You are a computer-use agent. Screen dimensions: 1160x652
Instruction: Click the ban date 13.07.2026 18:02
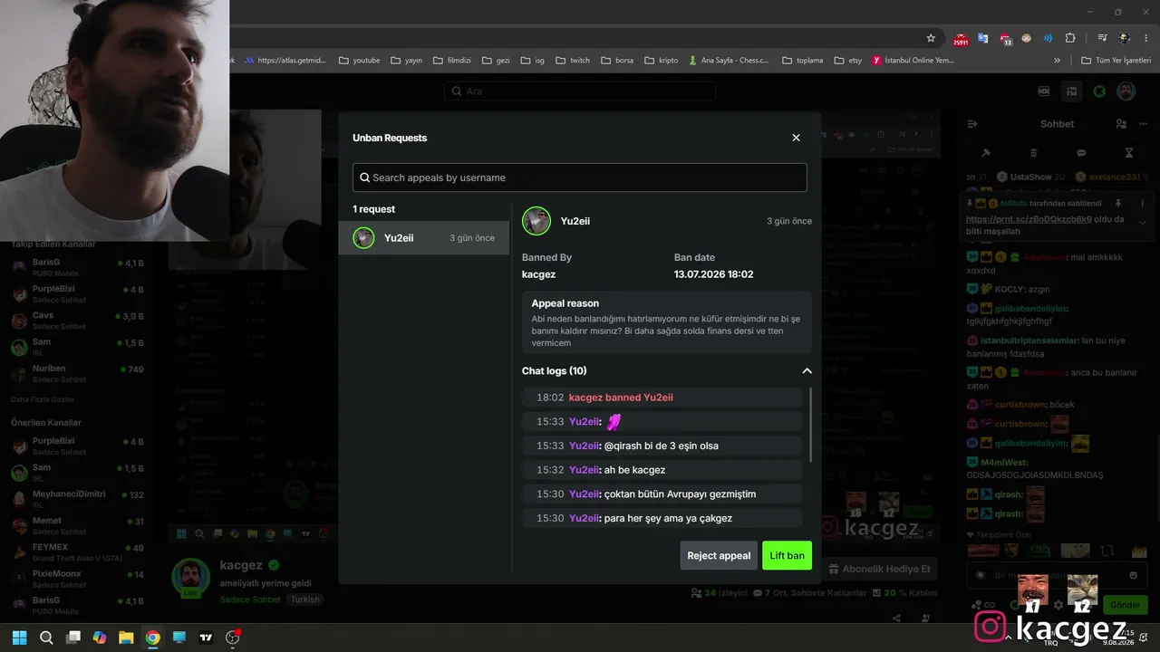point(713,274)
